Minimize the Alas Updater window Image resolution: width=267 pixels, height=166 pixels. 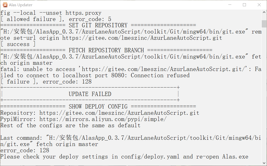tap(230, 4)
